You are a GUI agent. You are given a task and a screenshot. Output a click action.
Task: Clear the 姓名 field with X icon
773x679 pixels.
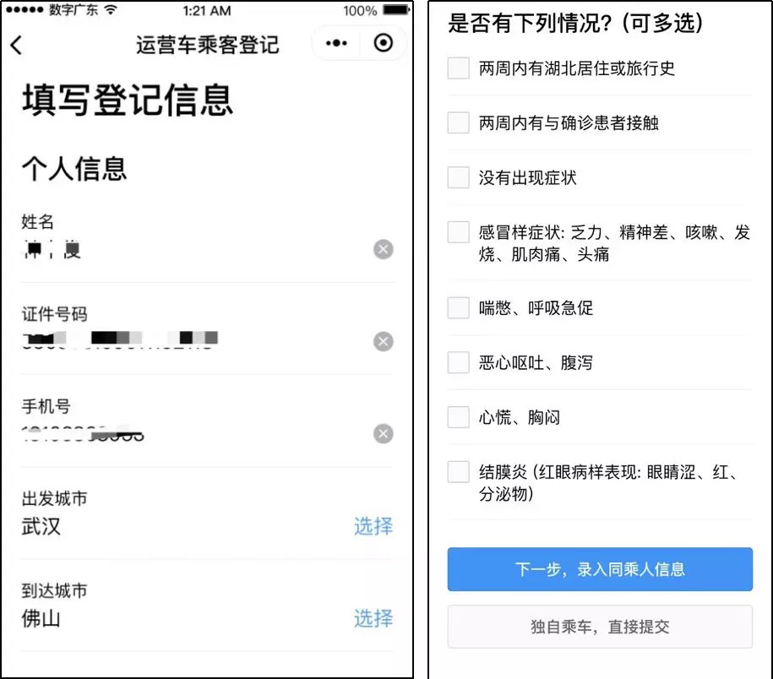[x=383, y=249]
